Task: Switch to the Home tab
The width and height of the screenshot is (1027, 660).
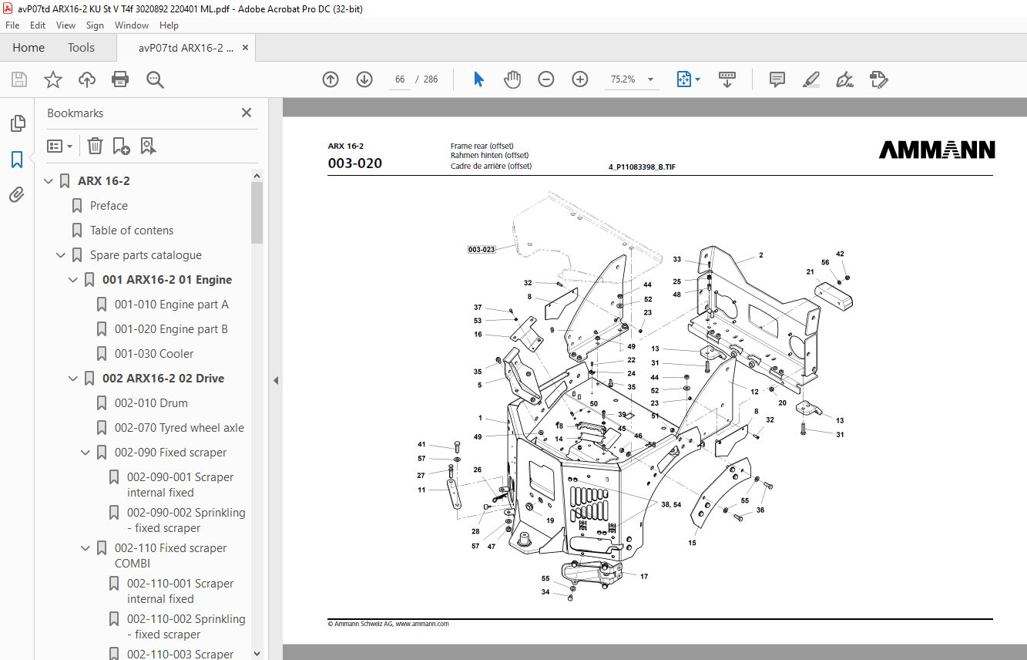Action: [x=29, y=48]
